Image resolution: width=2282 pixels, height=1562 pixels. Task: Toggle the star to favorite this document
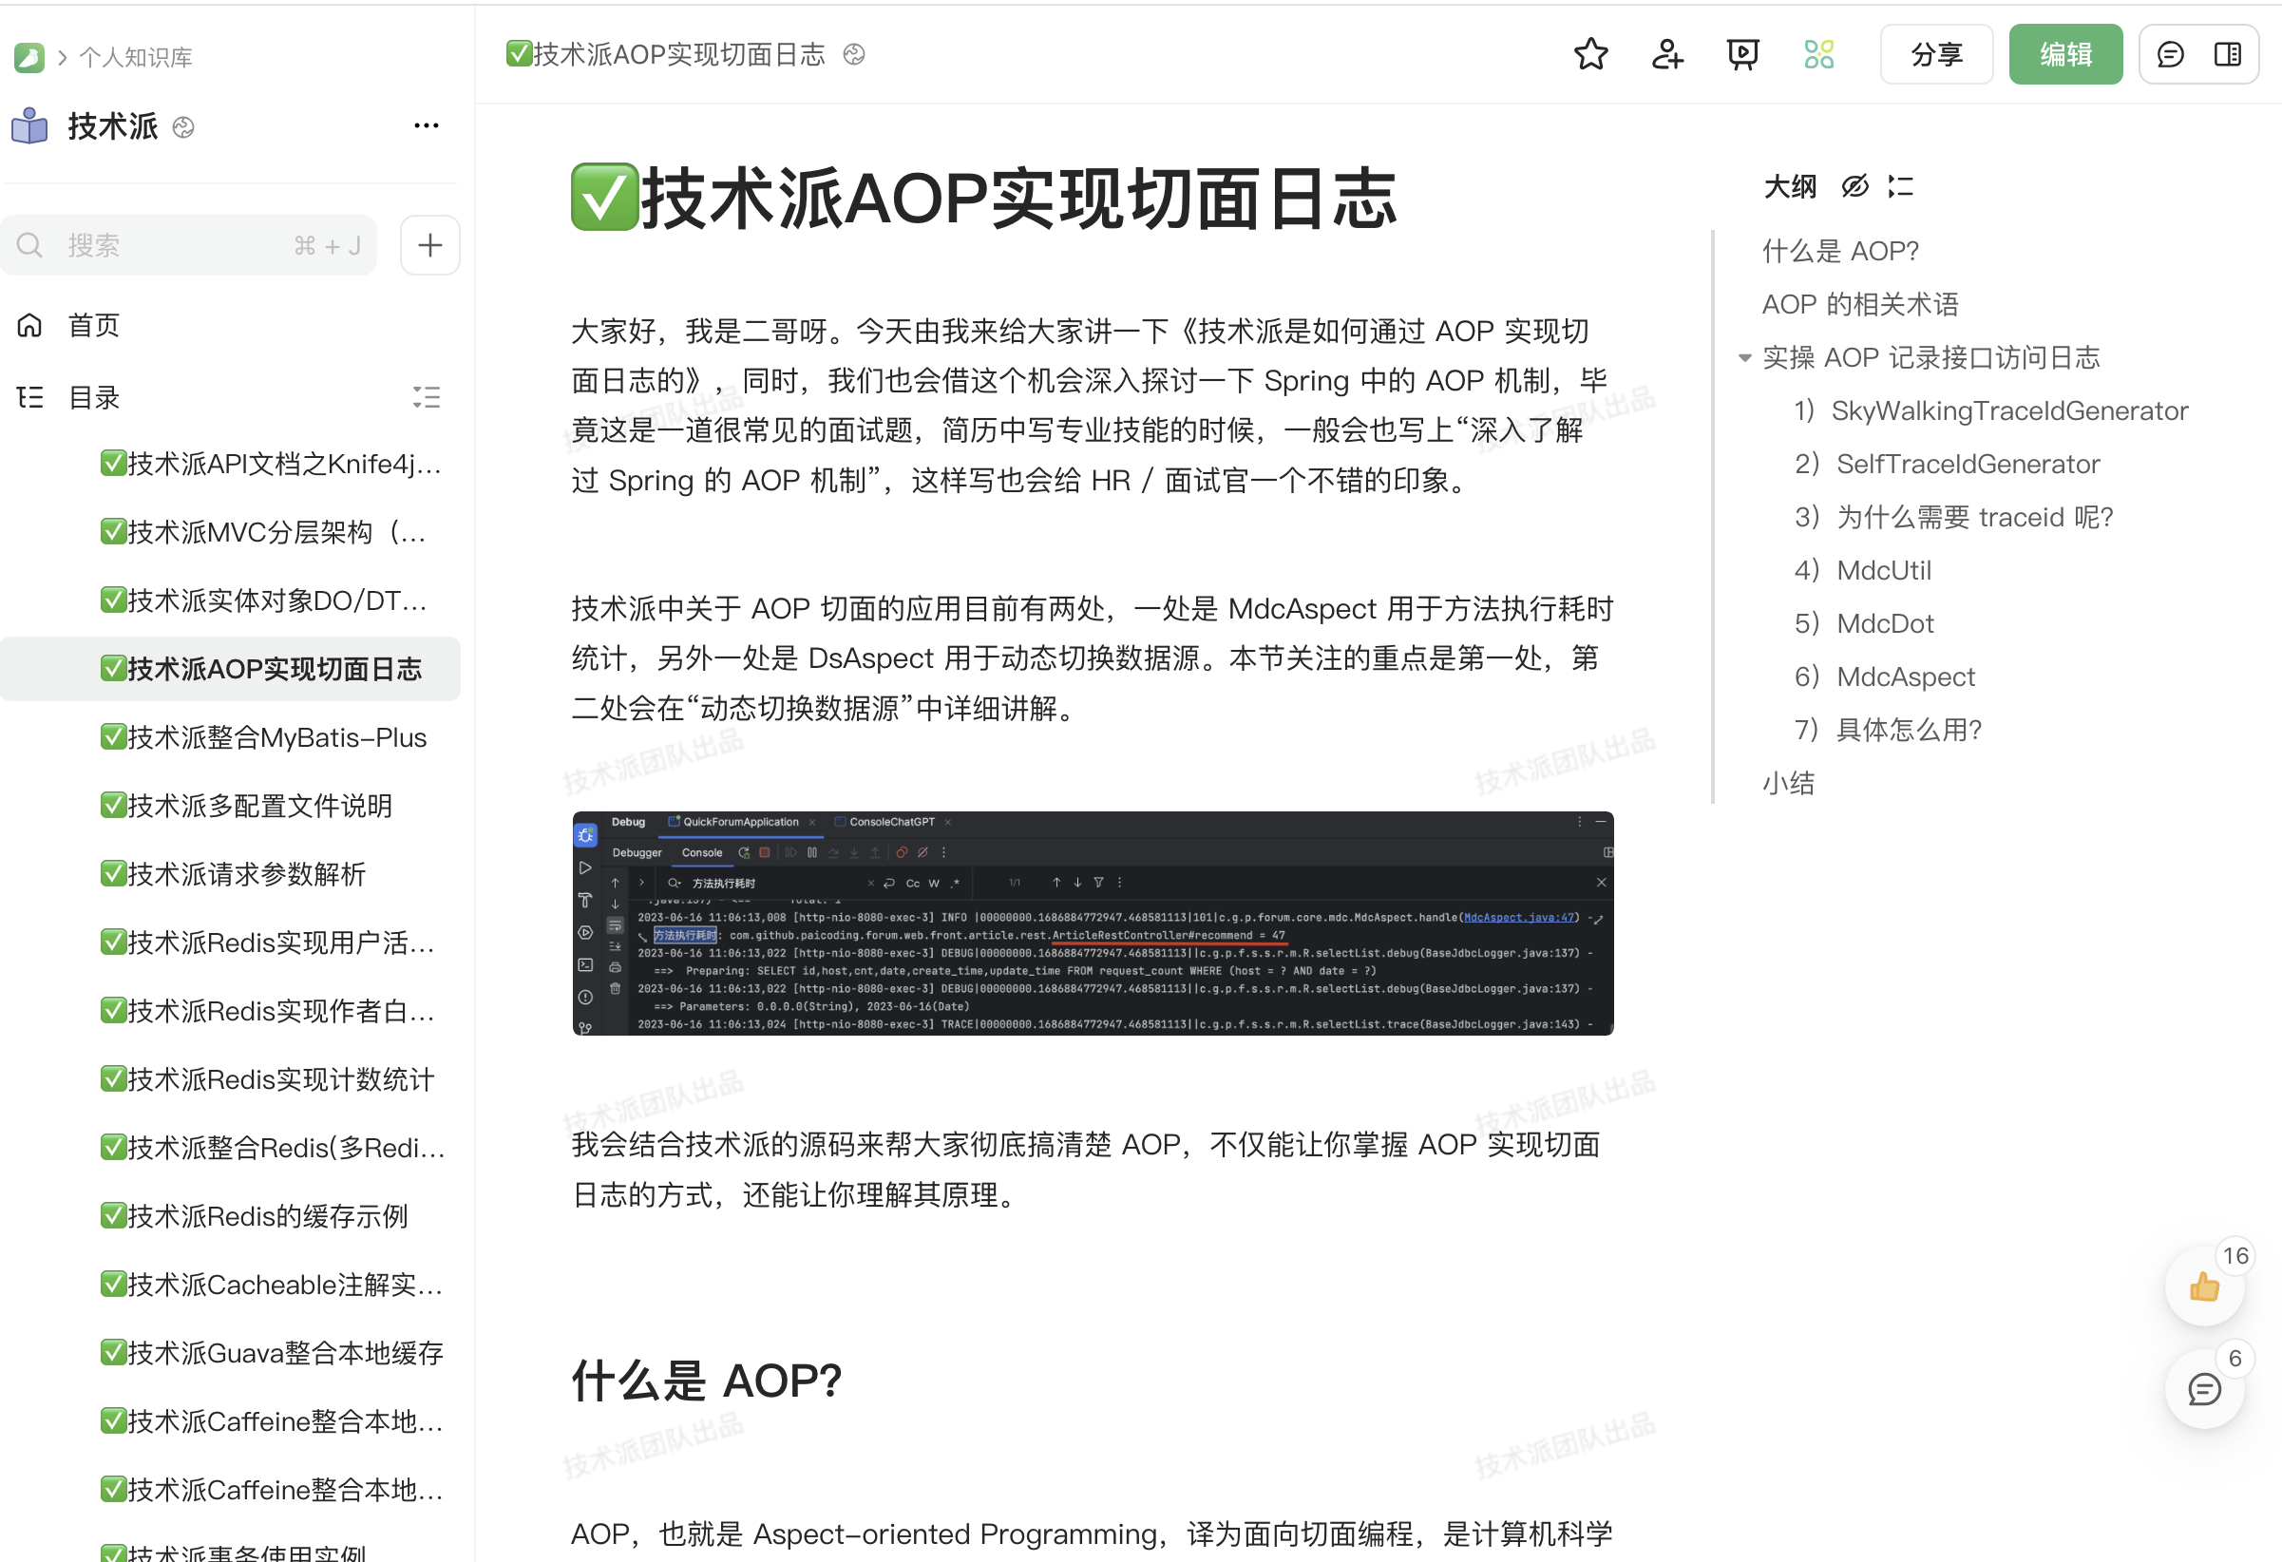(x=1589, y=55)
